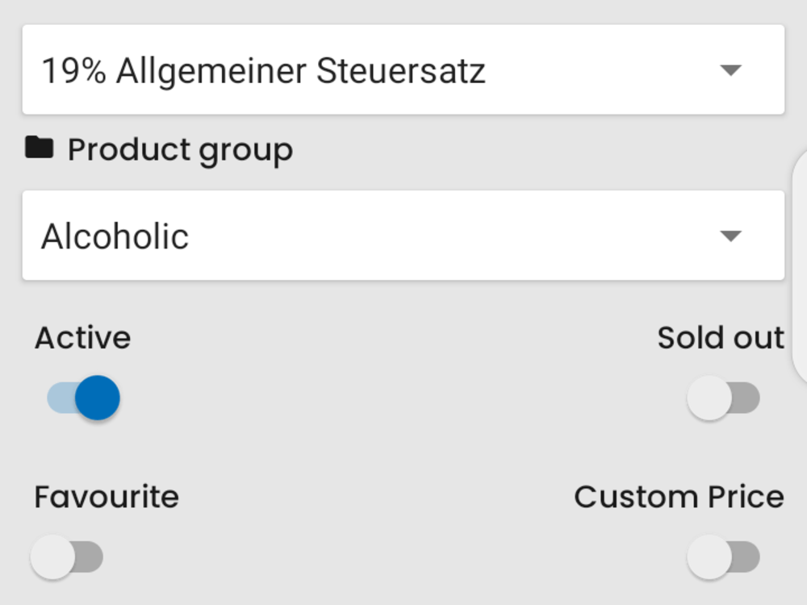
Task: Click the rounded panel edge at right
Action: click(x=799, y=265)
